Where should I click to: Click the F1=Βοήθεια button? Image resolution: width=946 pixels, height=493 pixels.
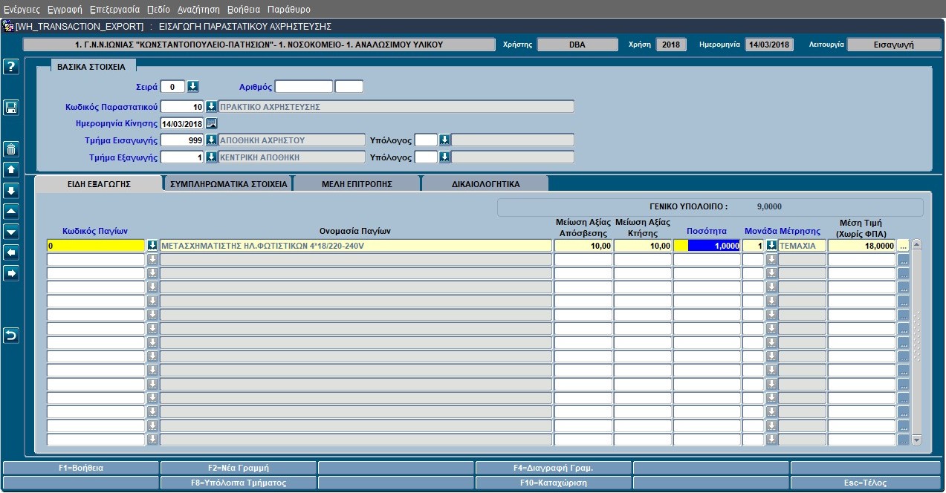pos(81,468)
